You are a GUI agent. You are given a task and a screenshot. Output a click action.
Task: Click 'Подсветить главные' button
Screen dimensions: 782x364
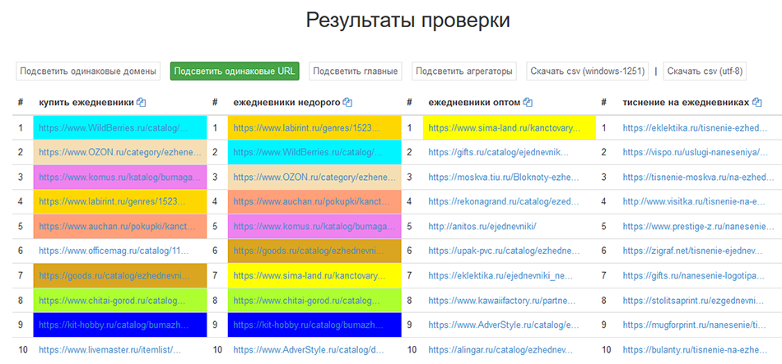click(355, 71)
